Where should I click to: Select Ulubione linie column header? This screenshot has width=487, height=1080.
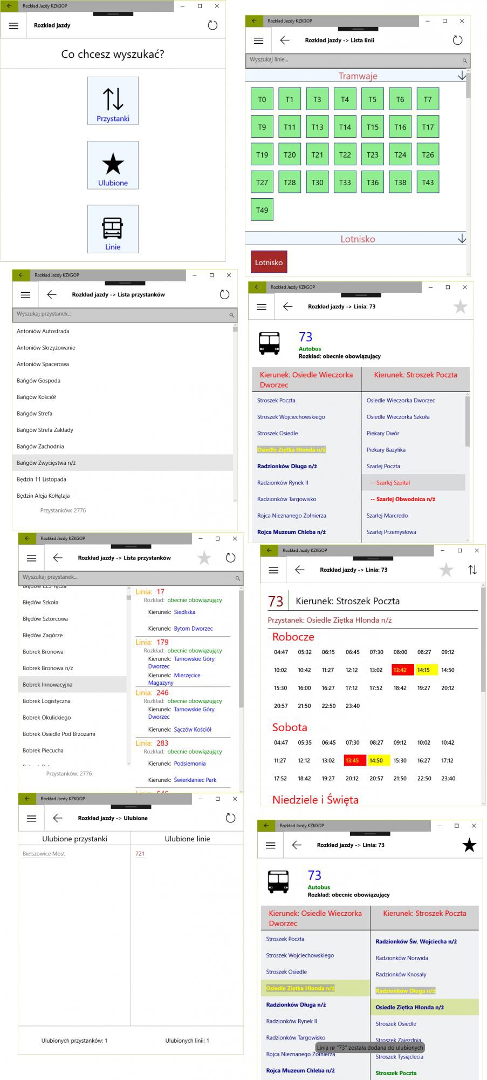[x=187, y=839]
